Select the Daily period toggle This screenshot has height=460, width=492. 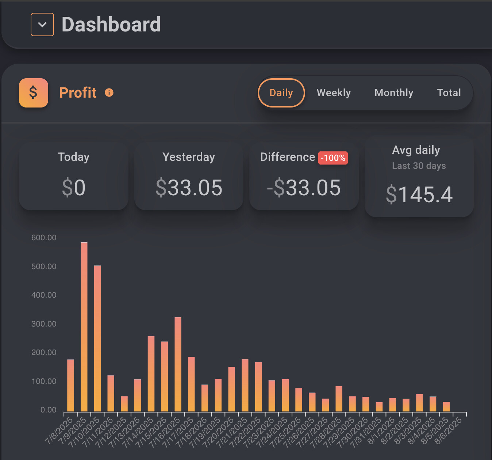click(281, 93)
